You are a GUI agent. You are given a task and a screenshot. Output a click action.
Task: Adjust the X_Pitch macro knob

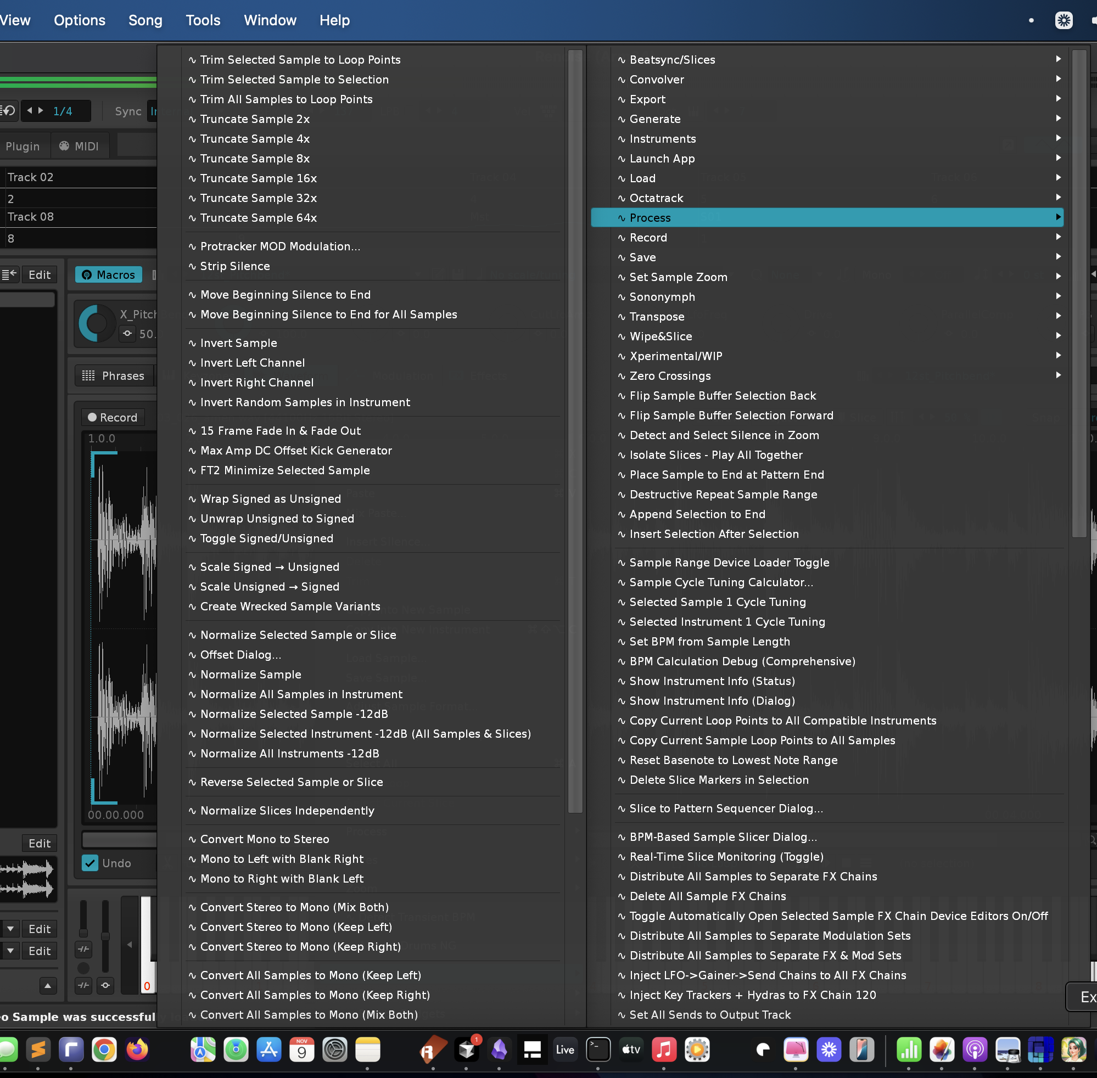[x=96, y=323]
